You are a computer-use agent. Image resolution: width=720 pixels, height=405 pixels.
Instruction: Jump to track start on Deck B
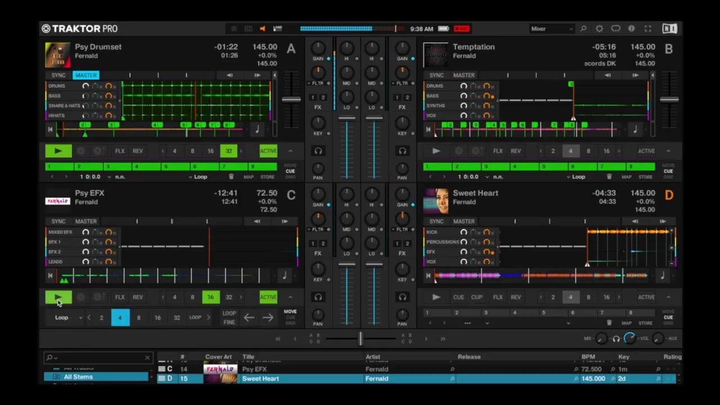click(x=428, y=129)
